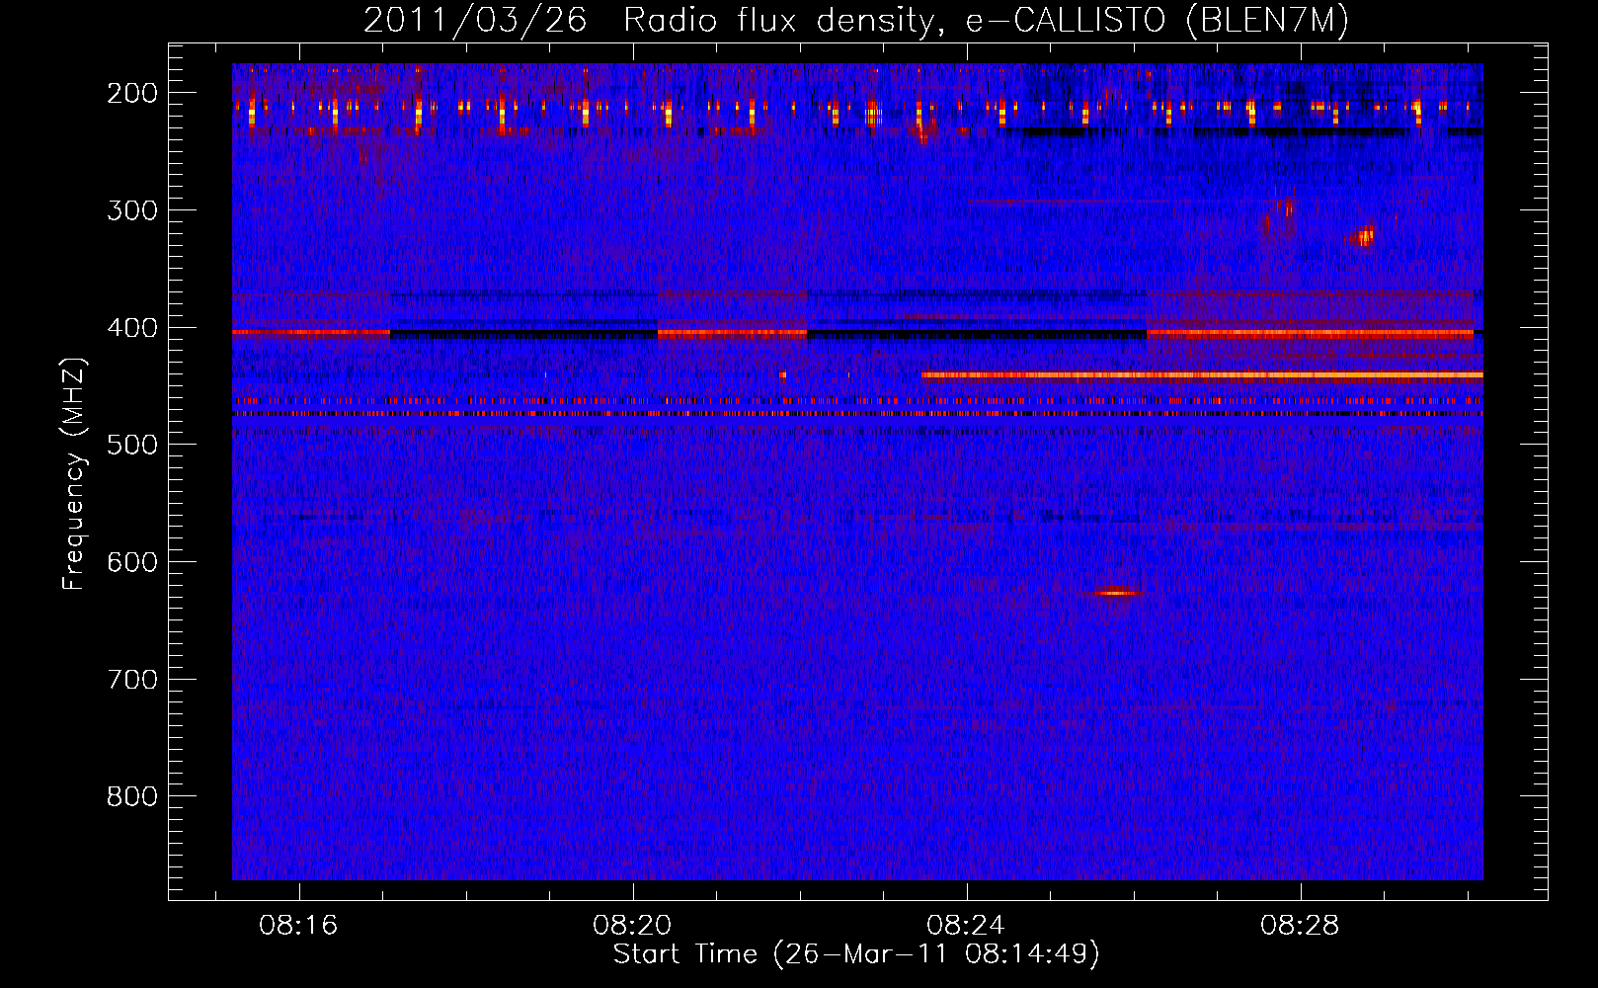Click the bright burst near 625 MHz
The height and width of the screenshot is (988, 1598).
pyautogui.click(x=1116, y=593)
